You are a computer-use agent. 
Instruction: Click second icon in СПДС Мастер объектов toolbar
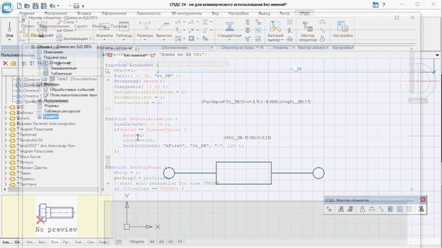[340, 209]
